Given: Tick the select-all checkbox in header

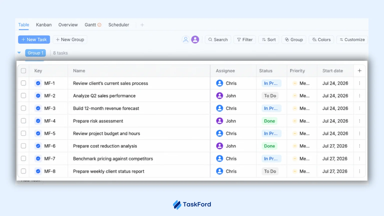Looking at the screenshot, I should point(23,71).
